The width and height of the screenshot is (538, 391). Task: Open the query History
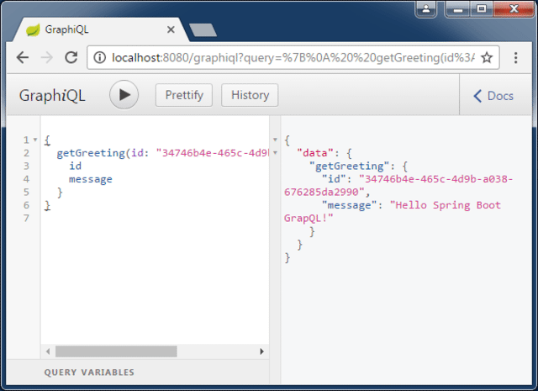[x=250, y=95]
